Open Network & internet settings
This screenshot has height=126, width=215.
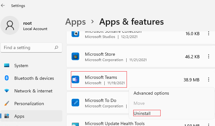33,91
